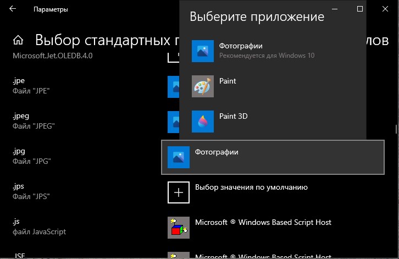Pick Фотографии recommended for Windows 10
The height and width of the screenshot is (259, 399).
[x=273, y=51]
